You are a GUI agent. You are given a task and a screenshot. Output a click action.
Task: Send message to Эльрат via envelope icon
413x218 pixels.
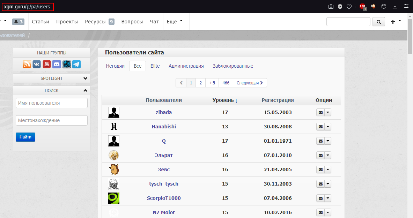pyautogui.click(x=320, y=155)
